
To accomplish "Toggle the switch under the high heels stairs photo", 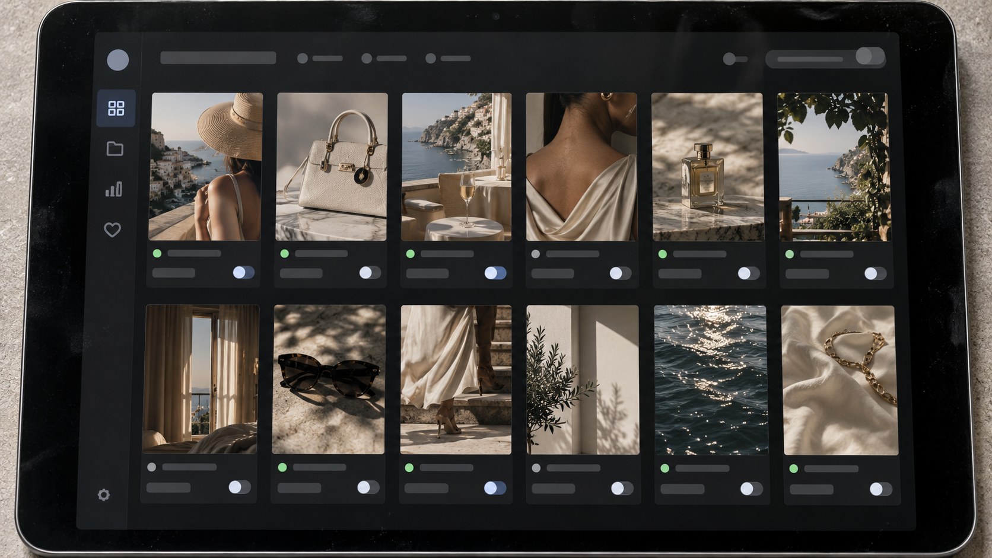I will tap(495, 488).
